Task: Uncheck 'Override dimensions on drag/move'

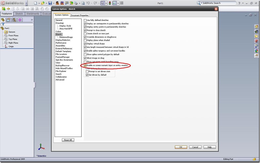Action: point(85,37)
